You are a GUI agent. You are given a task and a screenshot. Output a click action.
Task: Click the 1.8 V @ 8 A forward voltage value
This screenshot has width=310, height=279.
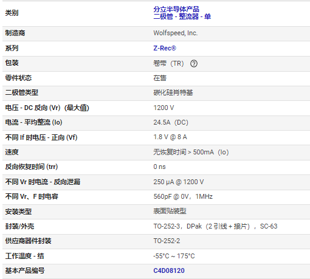click(170, 137)
